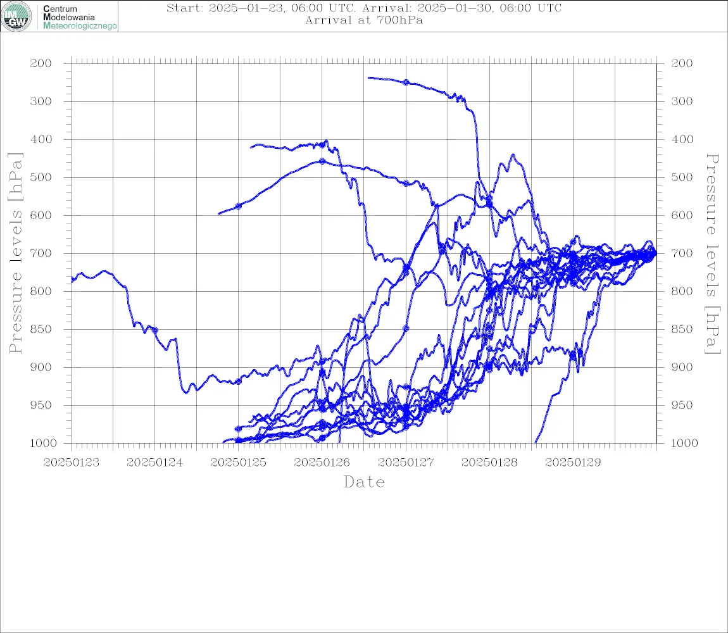Select the date label 20250127

pos(406,463)
